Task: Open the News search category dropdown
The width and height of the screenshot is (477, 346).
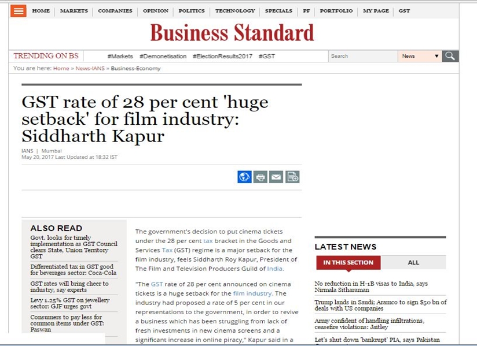Action: 420,56
